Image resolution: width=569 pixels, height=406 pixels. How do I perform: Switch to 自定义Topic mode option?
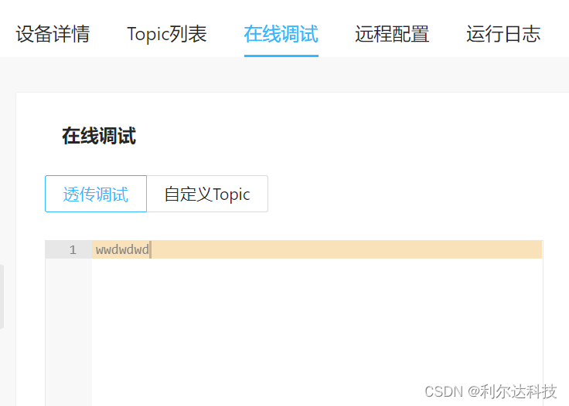(x=207, y=194)
